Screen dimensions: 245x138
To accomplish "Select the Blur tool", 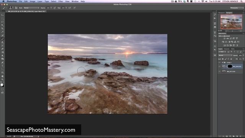I will 2,56.
